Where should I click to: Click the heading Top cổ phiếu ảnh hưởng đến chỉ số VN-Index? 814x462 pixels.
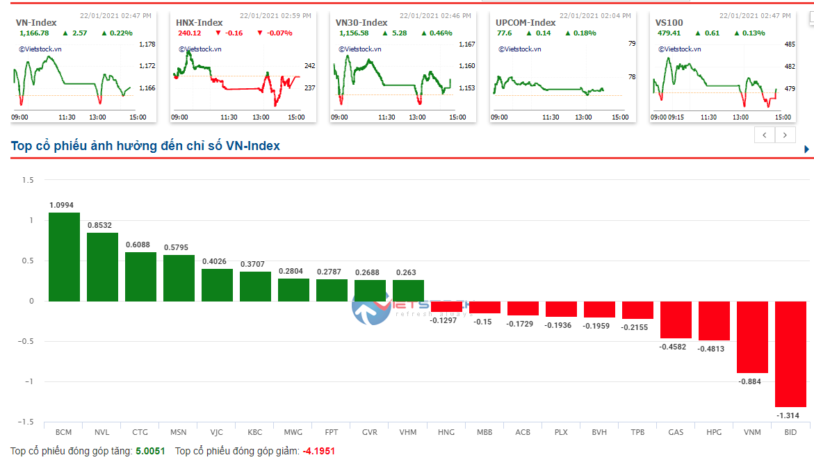coord(145,146)
